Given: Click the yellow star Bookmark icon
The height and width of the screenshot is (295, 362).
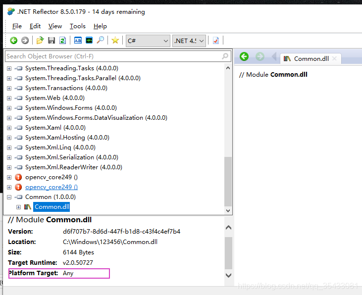Looking at the screenshot, I should tap(115, 41).
